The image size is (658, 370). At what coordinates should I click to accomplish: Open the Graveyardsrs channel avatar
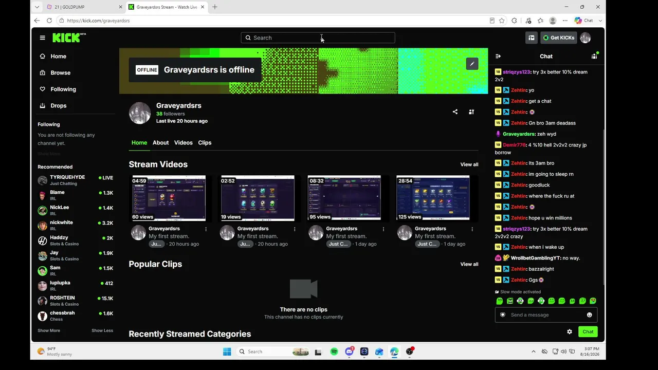[140, 113]
